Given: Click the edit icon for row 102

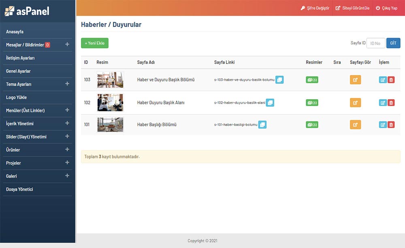Looking at the screenshot, I should click(383, 103).
